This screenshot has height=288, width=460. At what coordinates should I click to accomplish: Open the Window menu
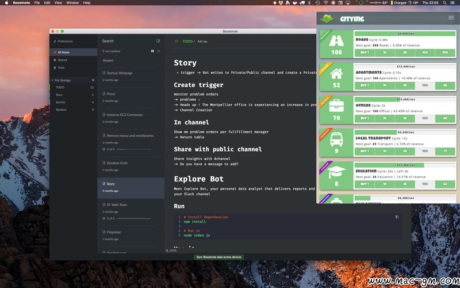(x=72, y=3)
